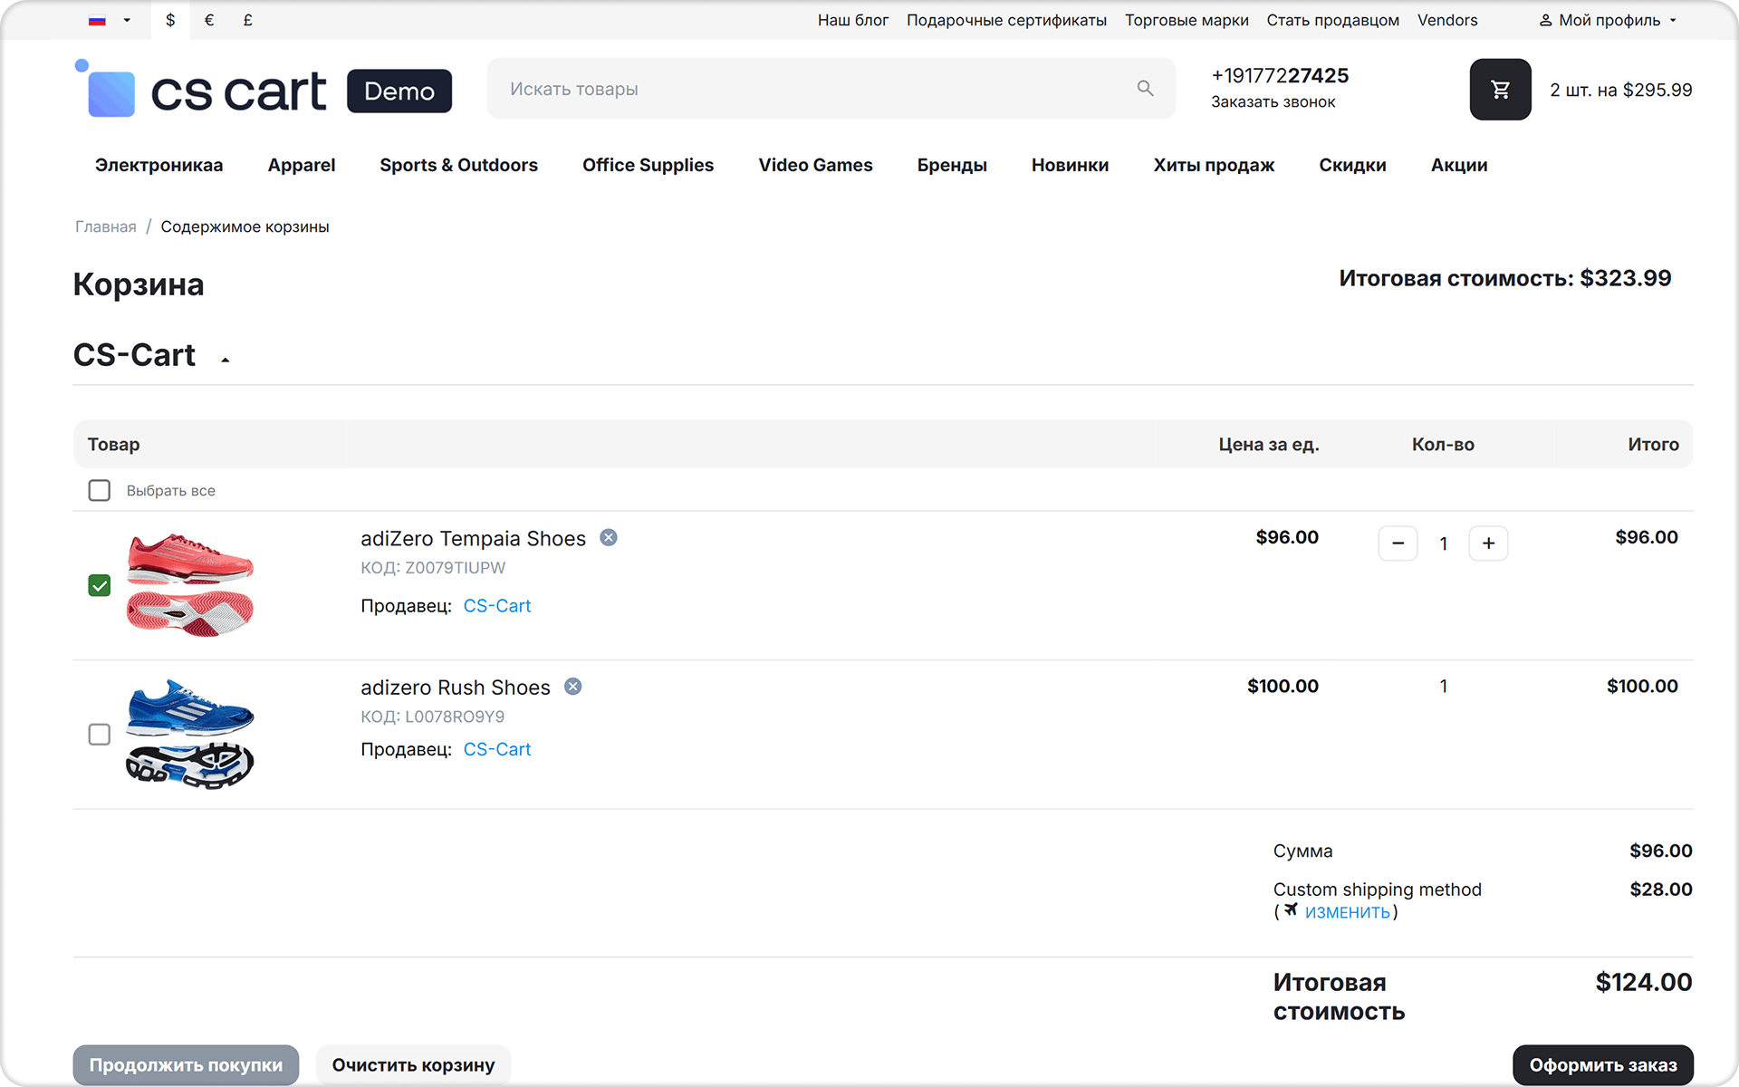
Task: Open the Мой профиль dropdown
Action: pos(1608,20)
